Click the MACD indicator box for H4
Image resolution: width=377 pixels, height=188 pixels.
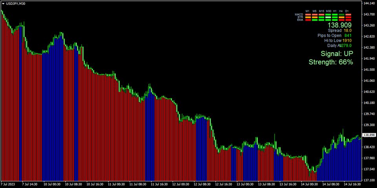[342, 15]
